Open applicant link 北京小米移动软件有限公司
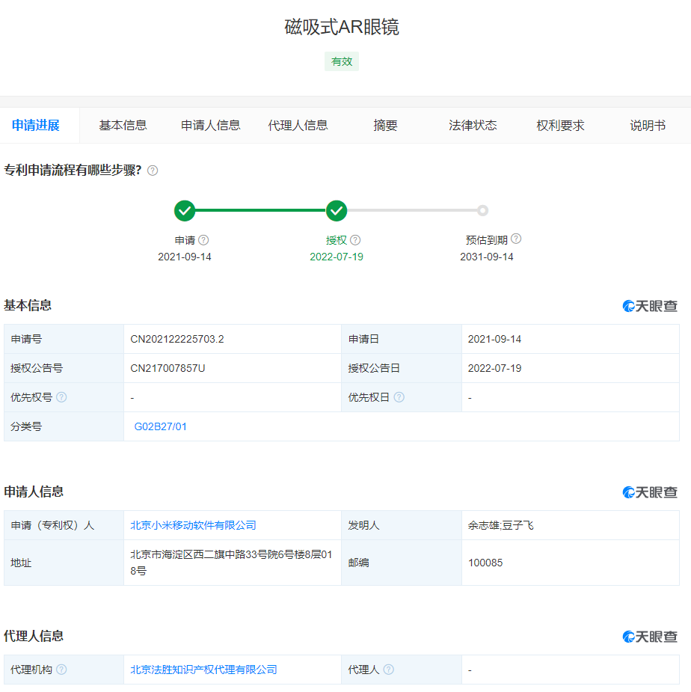Image resolution: width=691 pixels, height=692 pixels. click(193, 525)
